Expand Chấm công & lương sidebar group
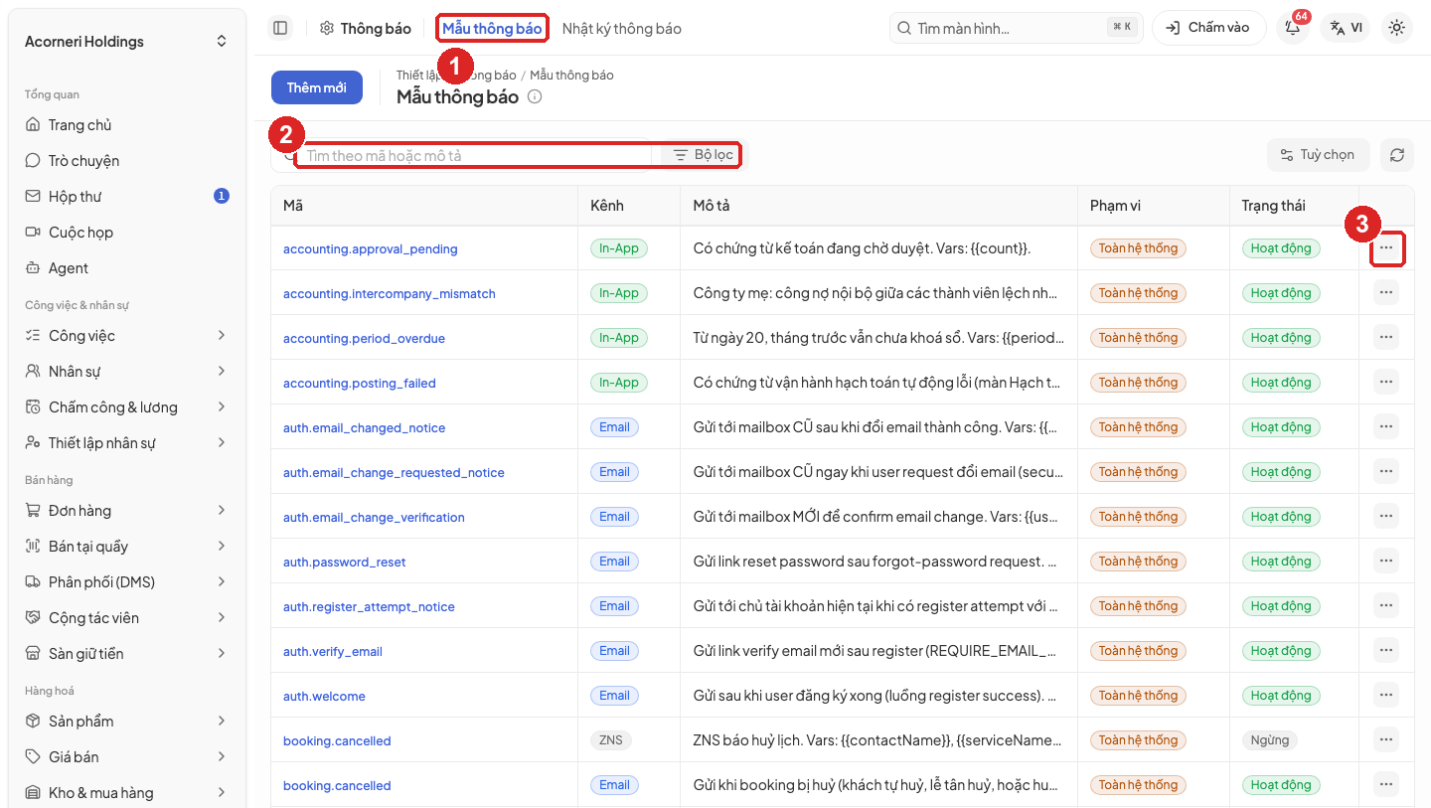 [127, 407]
